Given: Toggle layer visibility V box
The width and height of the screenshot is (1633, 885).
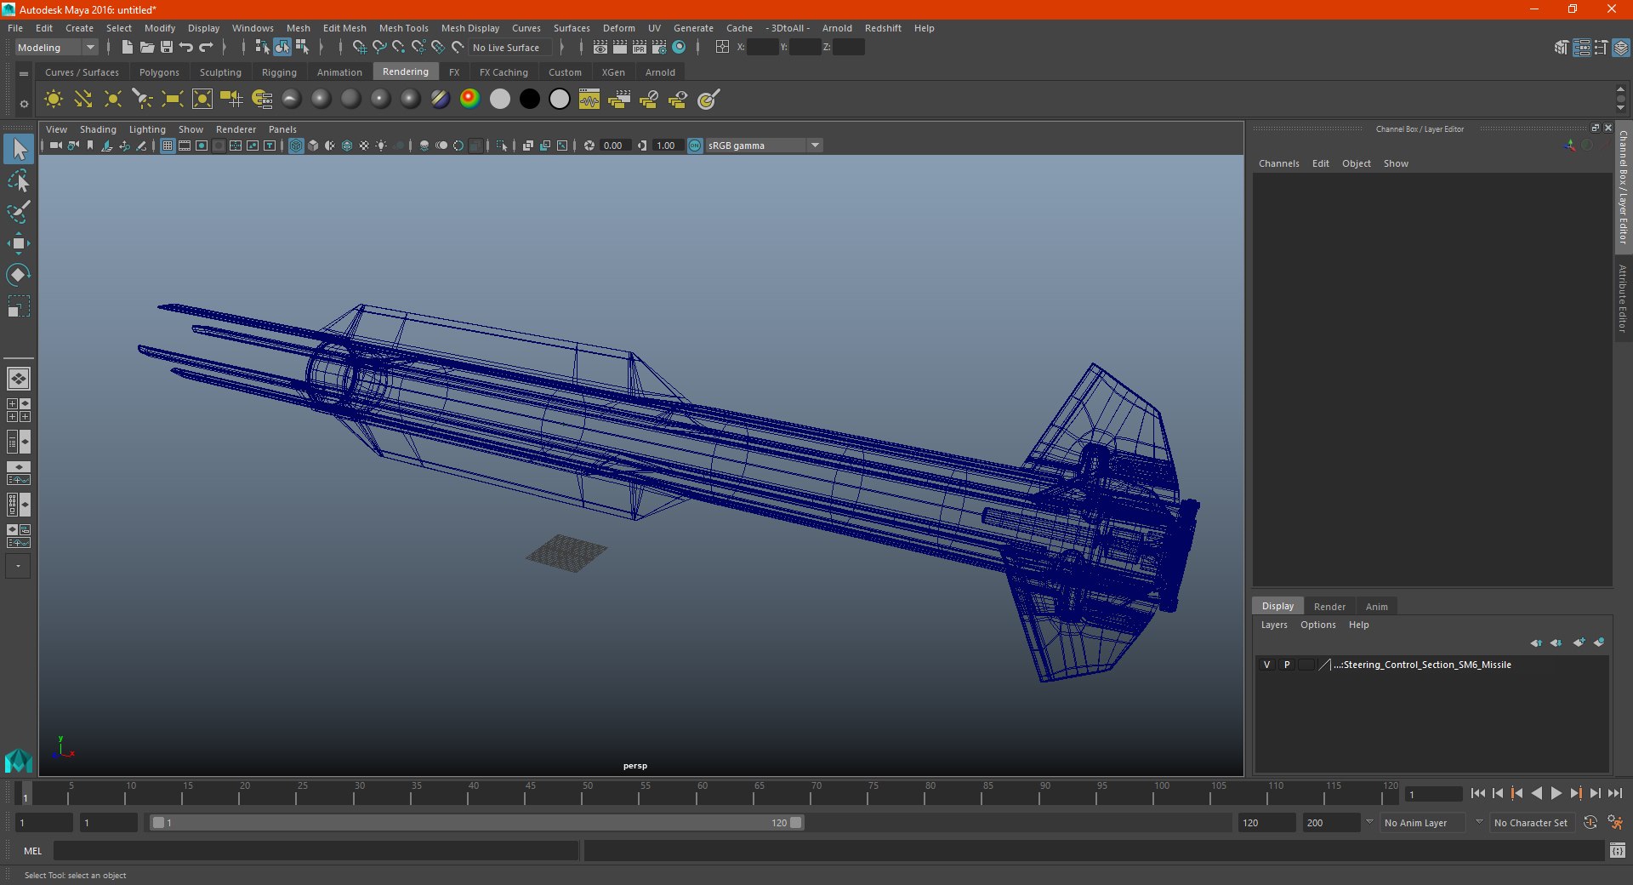Looking at the screenshot, I should pos(1266,665).
